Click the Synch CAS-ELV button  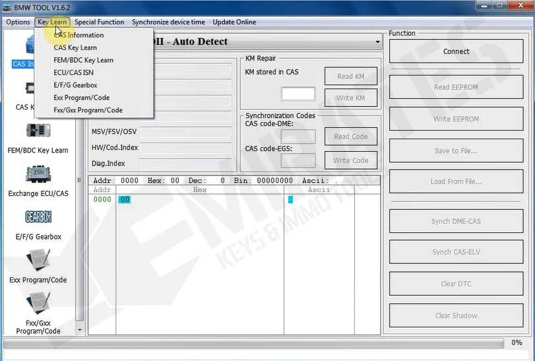pyautogui.click(x=456, y=252)
